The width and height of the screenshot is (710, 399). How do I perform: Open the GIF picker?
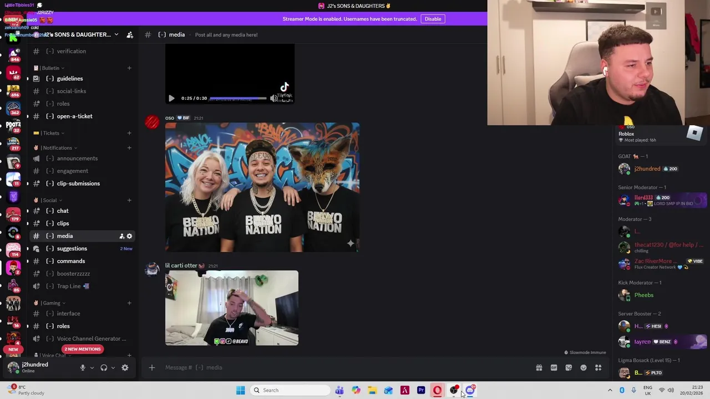pyautogui.click(x=554, y=367)
